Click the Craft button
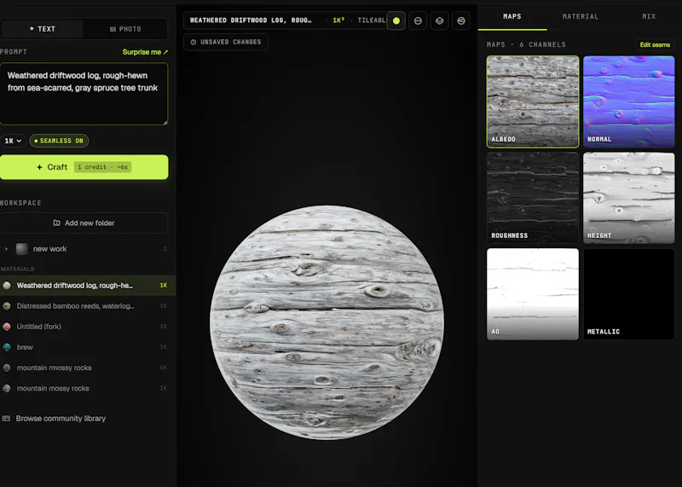The width and height of the screenshot is (682, 487). pos(84,167)
